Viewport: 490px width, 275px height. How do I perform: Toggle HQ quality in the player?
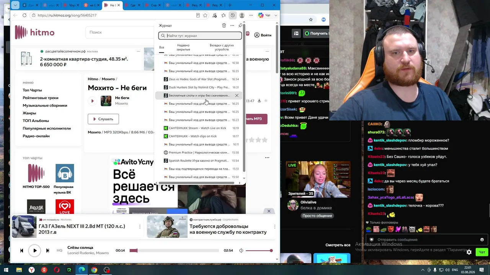(x=59, y=251)
